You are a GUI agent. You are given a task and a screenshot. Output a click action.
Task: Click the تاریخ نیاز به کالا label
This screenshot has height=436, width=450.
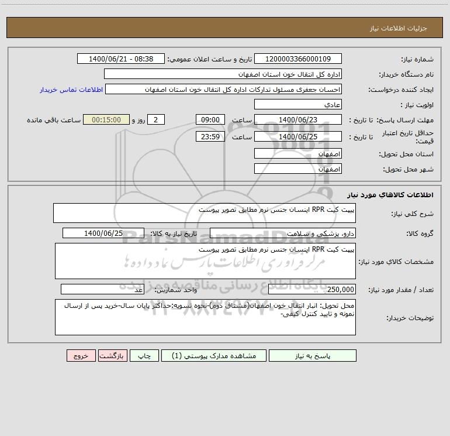[x=174, y=234]
